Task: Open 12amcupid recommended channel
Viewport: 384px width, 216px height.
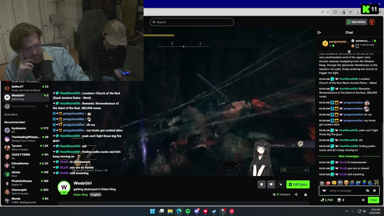Action: [26, 191]
